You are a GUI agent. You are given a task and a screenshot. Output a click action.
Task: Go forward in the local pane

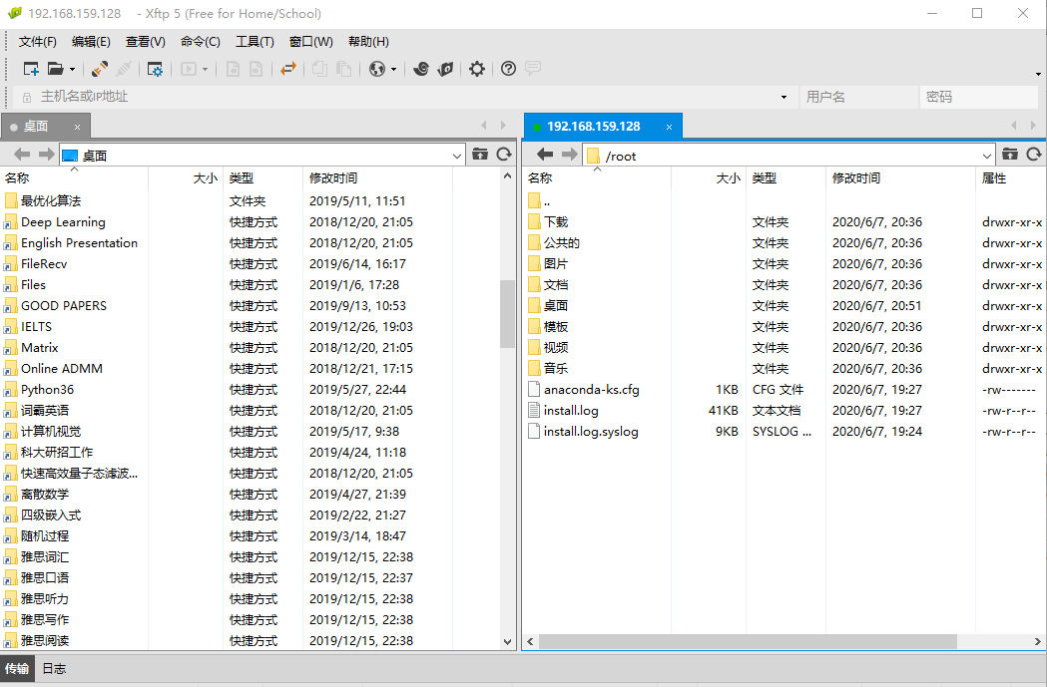coord(46,155)
